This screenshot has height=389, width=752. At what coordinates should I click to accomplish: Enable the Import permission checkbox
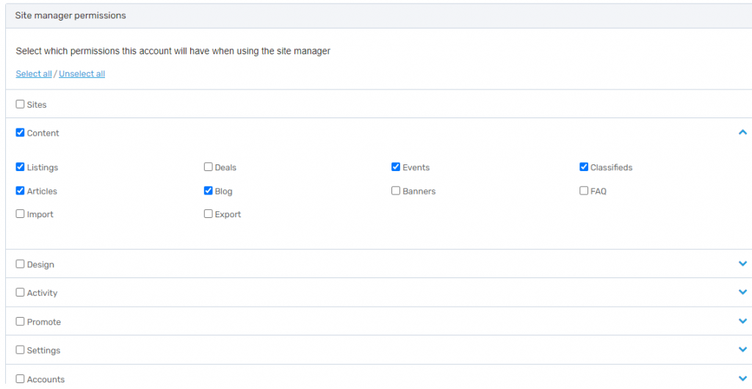coord(21,214)
